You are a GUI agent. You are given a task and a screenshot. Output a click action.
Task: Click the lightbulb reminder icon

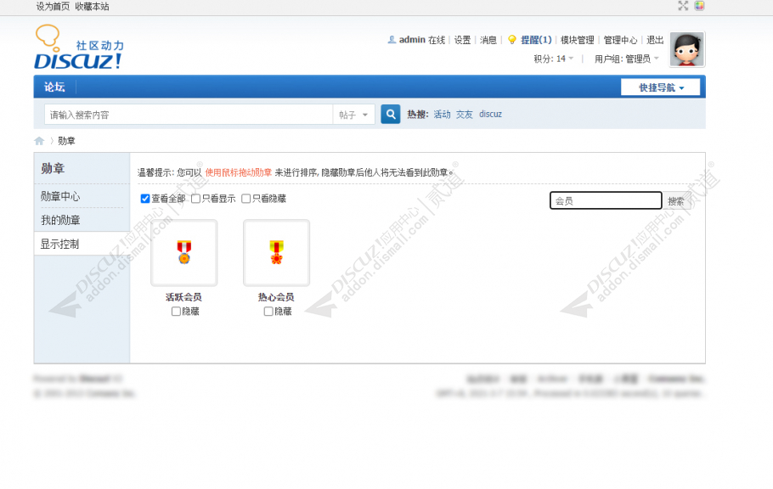tap(511, 39)
